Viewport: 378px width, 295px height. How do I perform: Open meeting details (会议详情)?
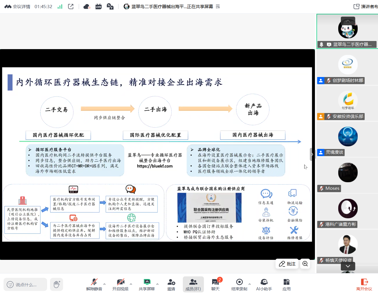[17, 6]
